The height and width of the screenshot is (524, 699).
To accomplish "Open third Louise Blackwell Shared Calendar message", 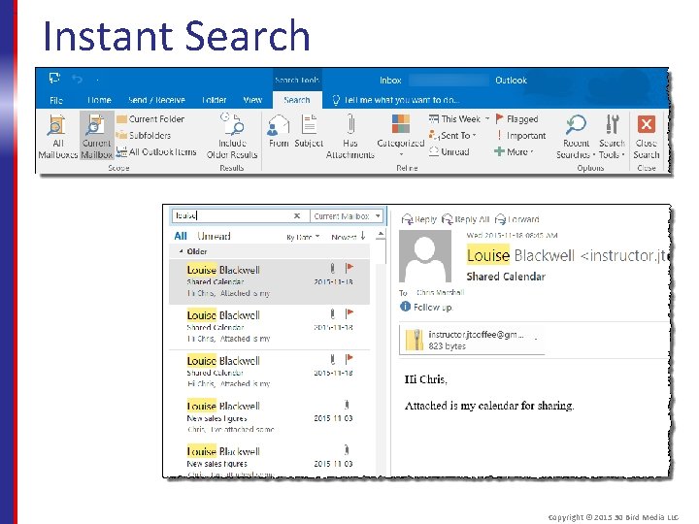I will [x=269, y=373].
